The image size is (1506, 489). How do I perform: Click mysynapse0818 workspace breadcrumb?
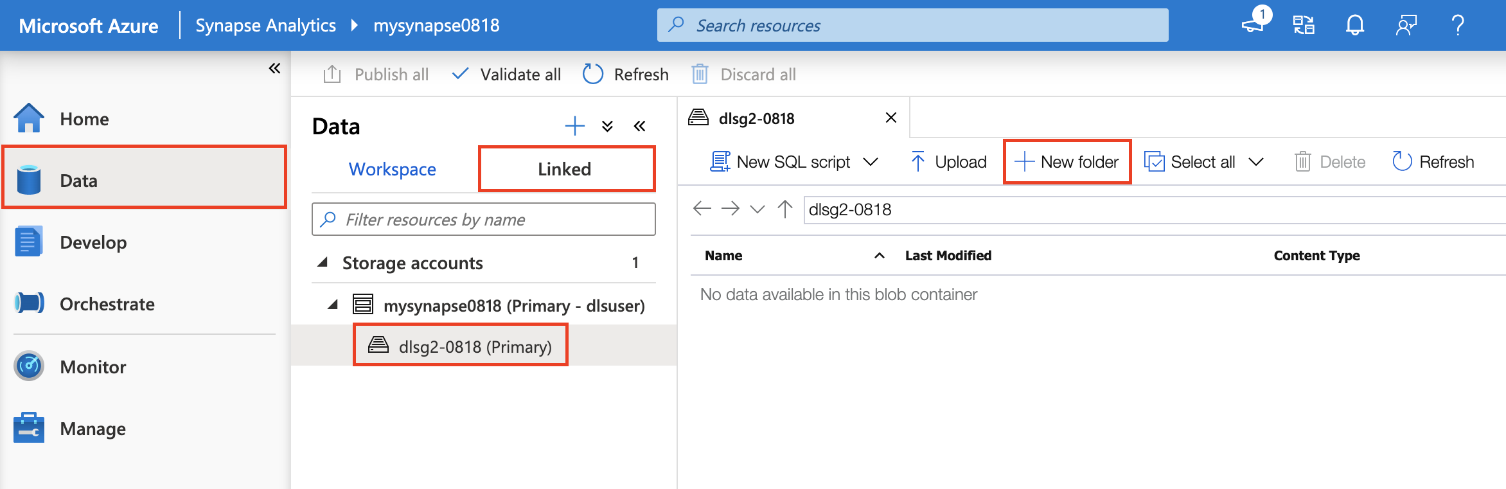point(436,25)
